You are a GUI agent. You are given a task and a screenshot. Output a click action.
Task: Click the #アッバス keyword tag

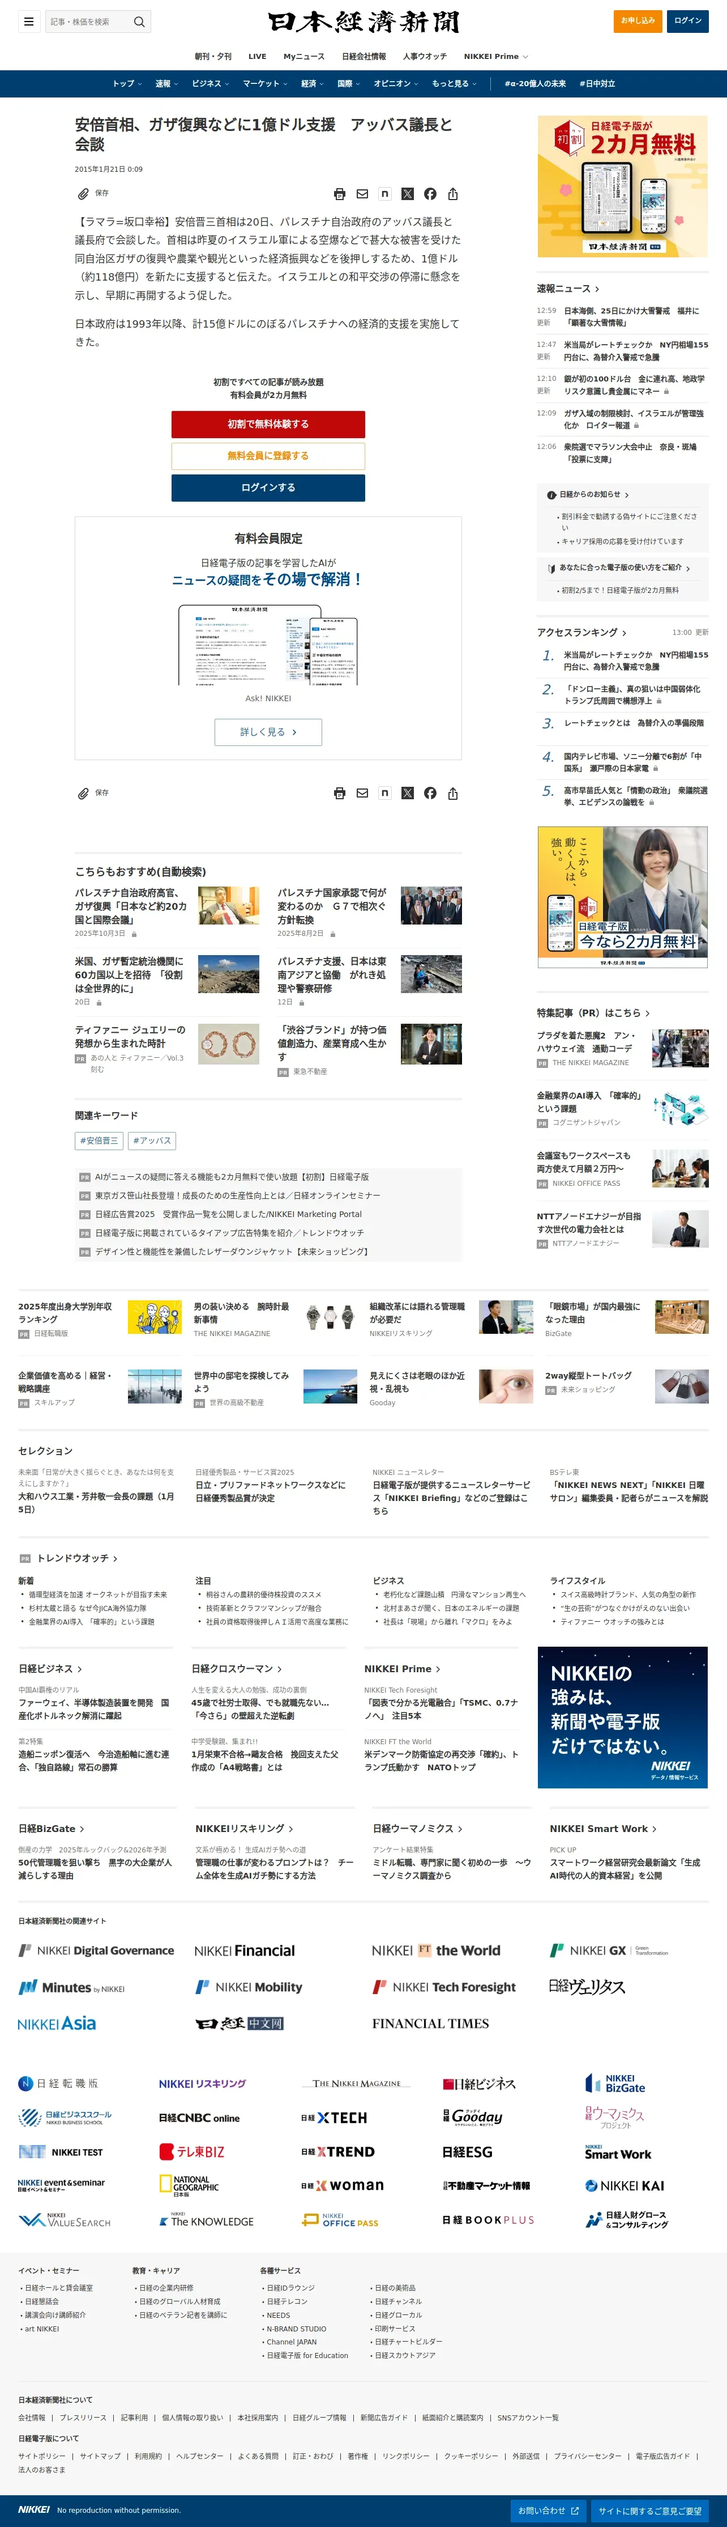(x=152, y=1141)
